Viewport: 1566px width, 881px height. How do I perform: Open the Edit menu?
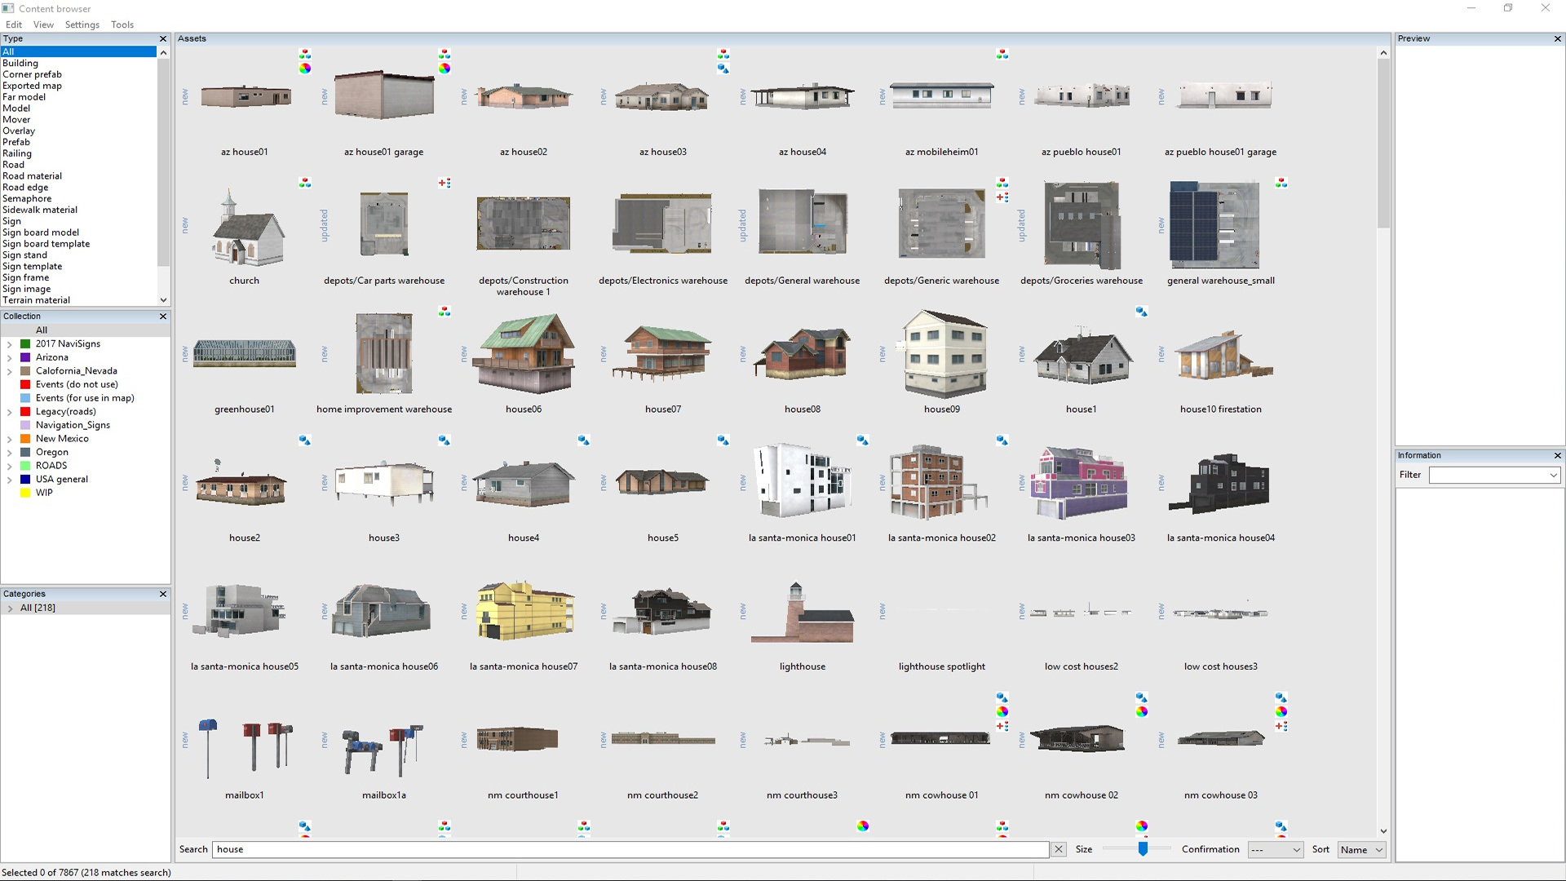pos(14,24)
